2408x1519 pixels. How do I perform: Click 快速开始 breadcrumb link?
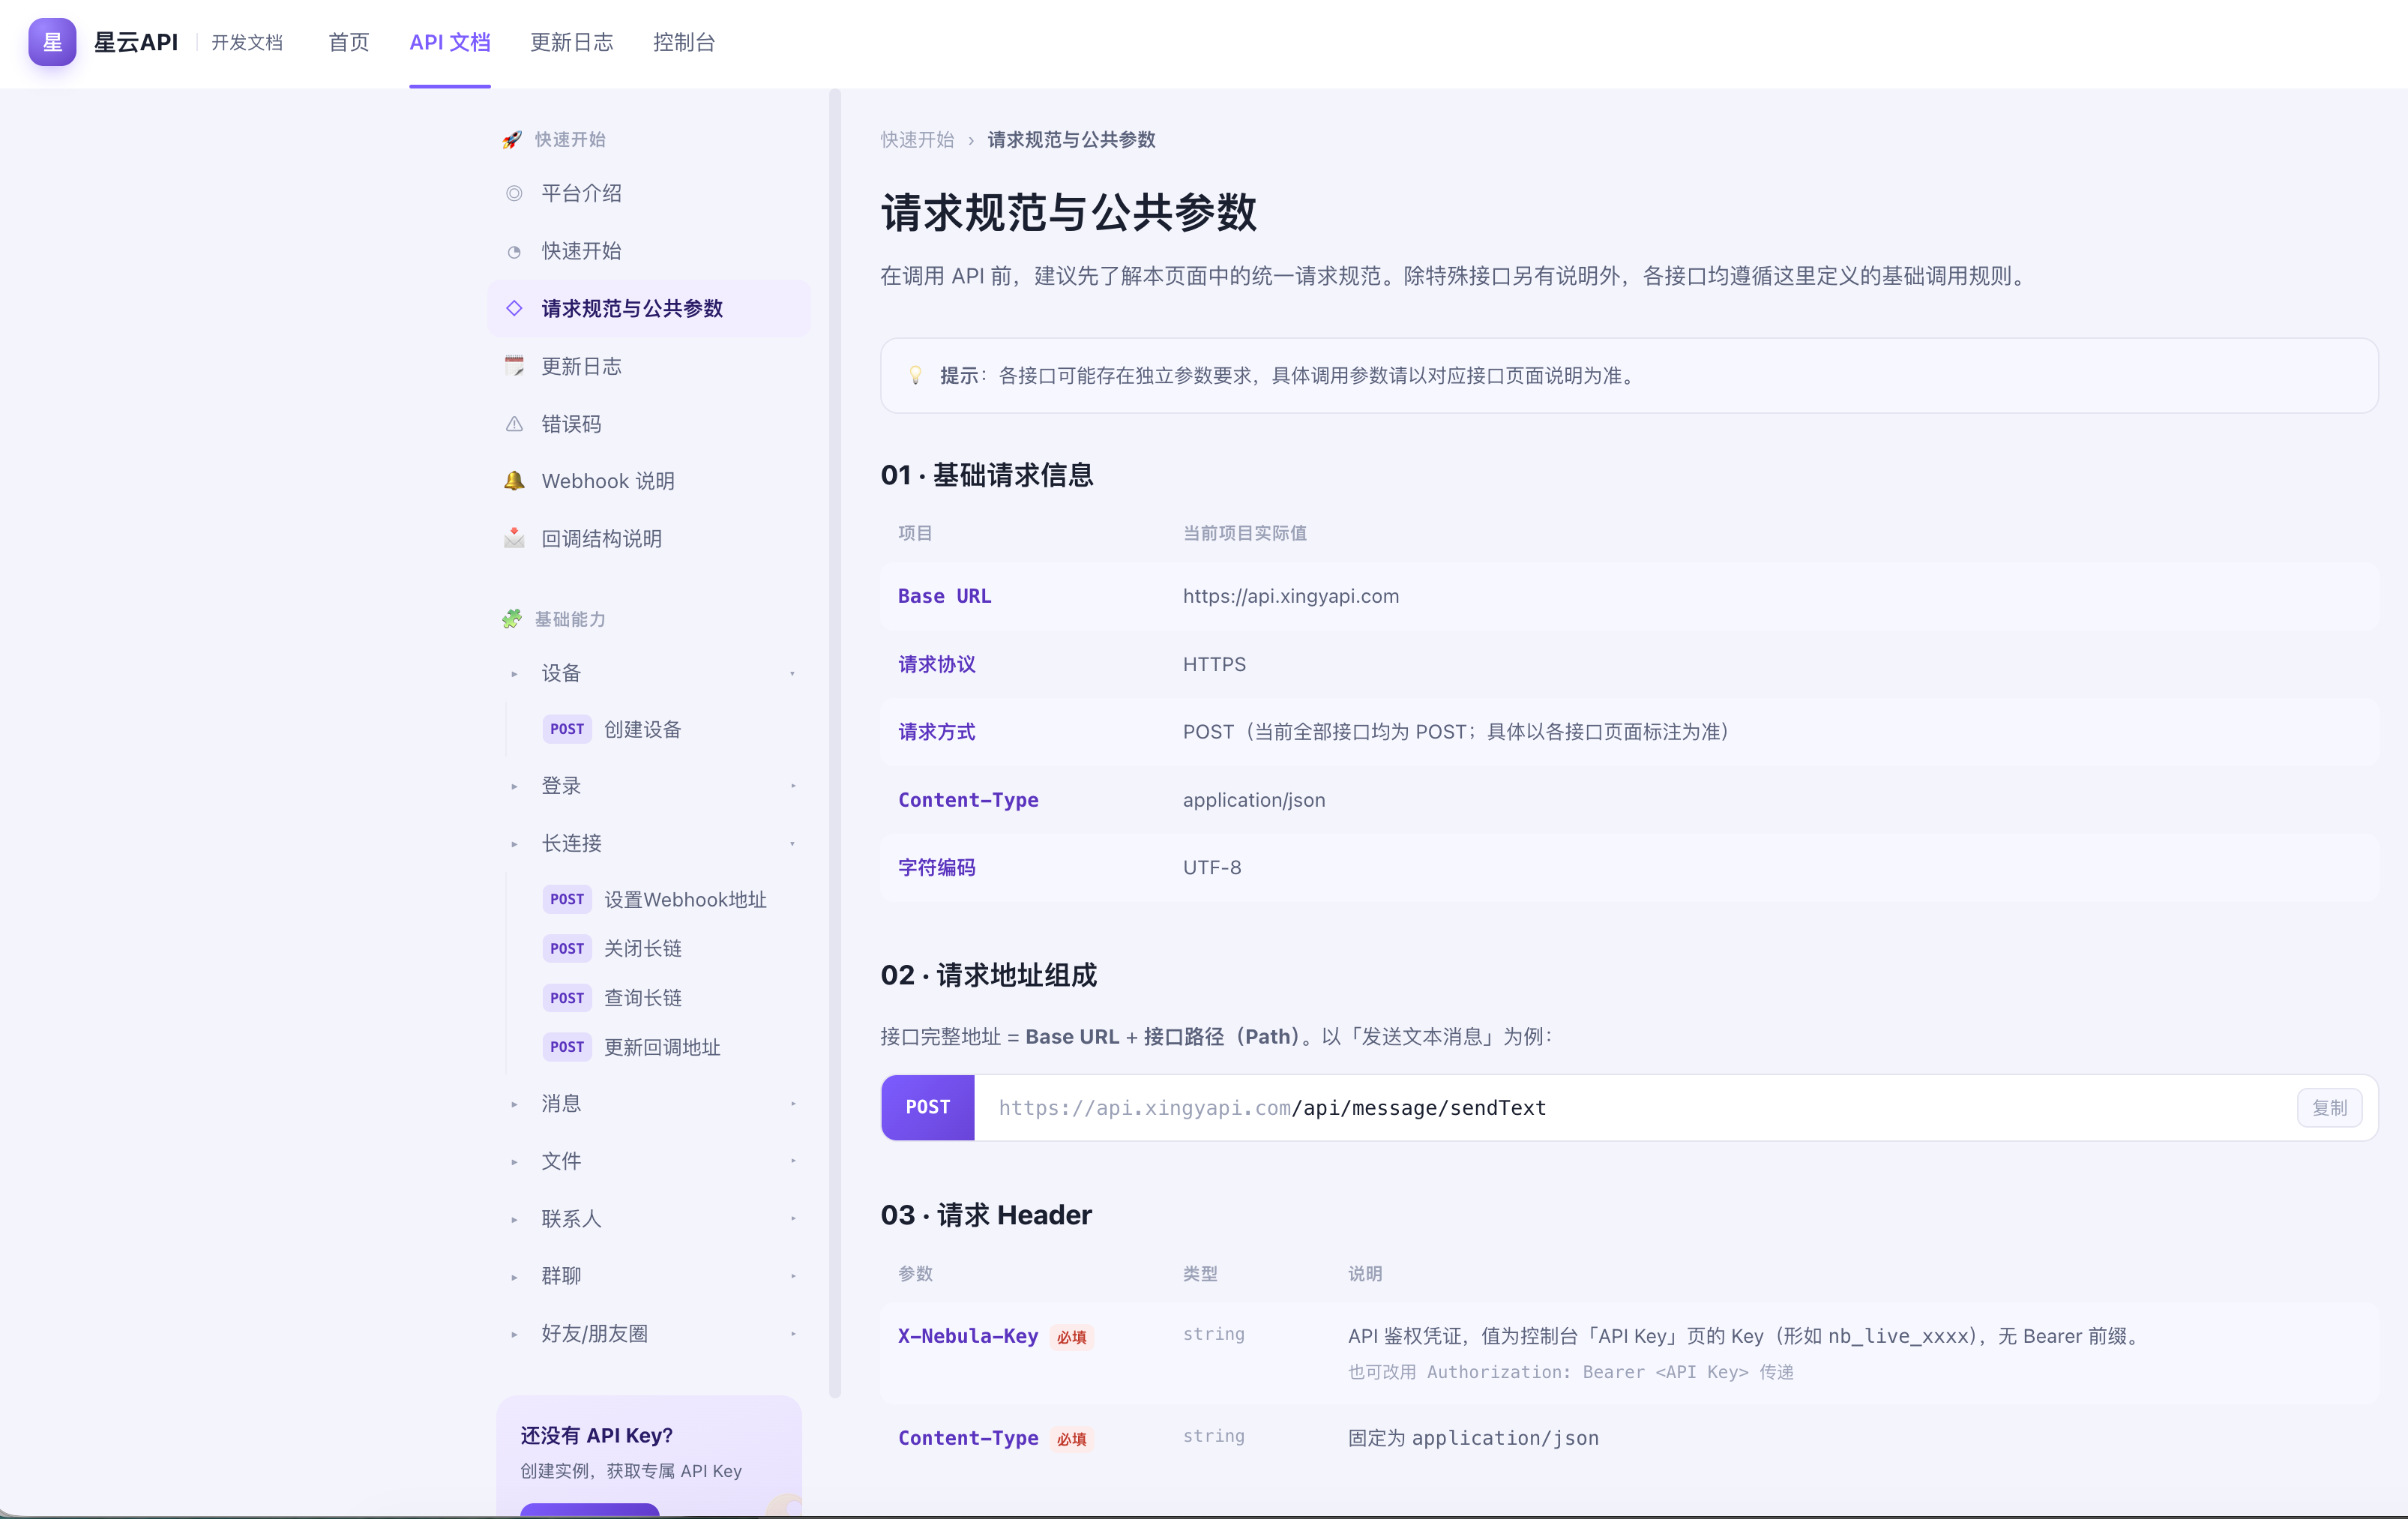917,140
